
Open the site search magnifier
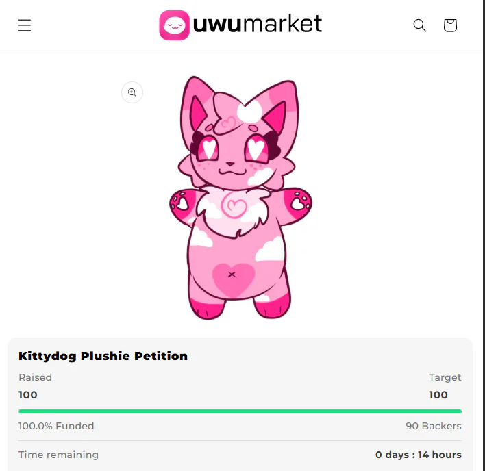tap(419, 25)
